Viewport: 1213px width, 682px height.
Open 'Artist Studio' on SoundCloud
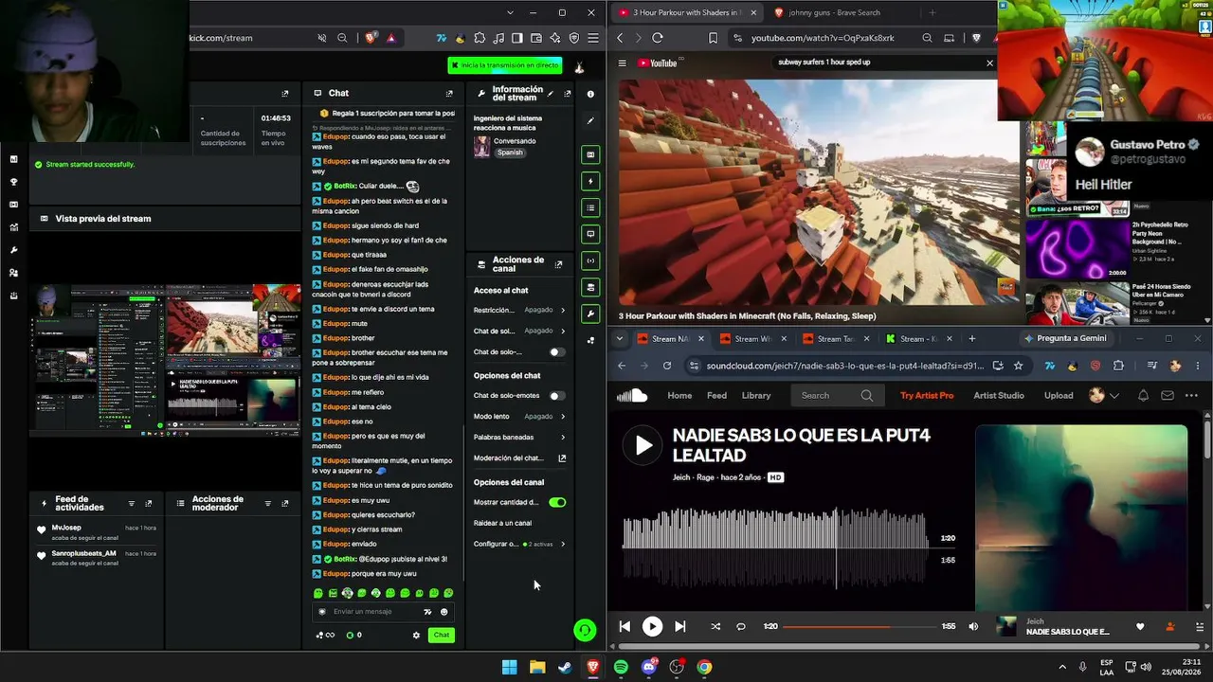coord(999,396)
